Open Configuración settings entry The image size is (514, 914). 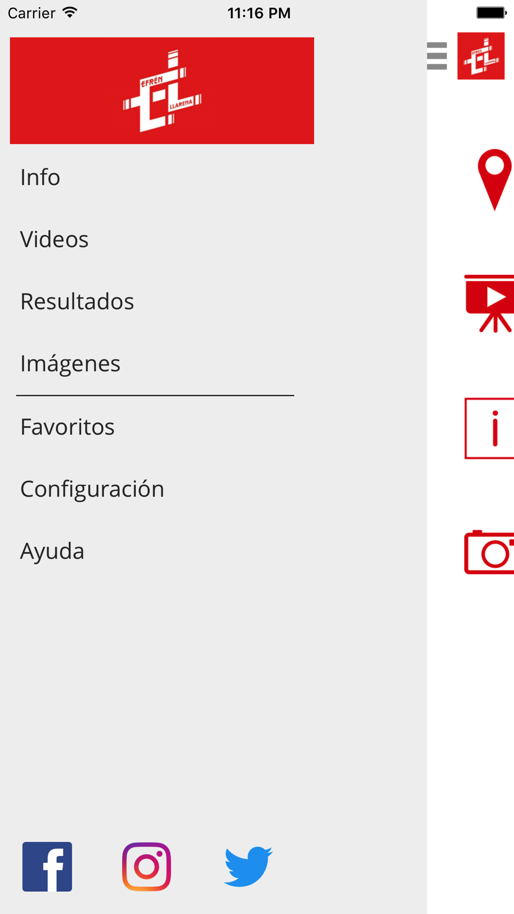92,489
